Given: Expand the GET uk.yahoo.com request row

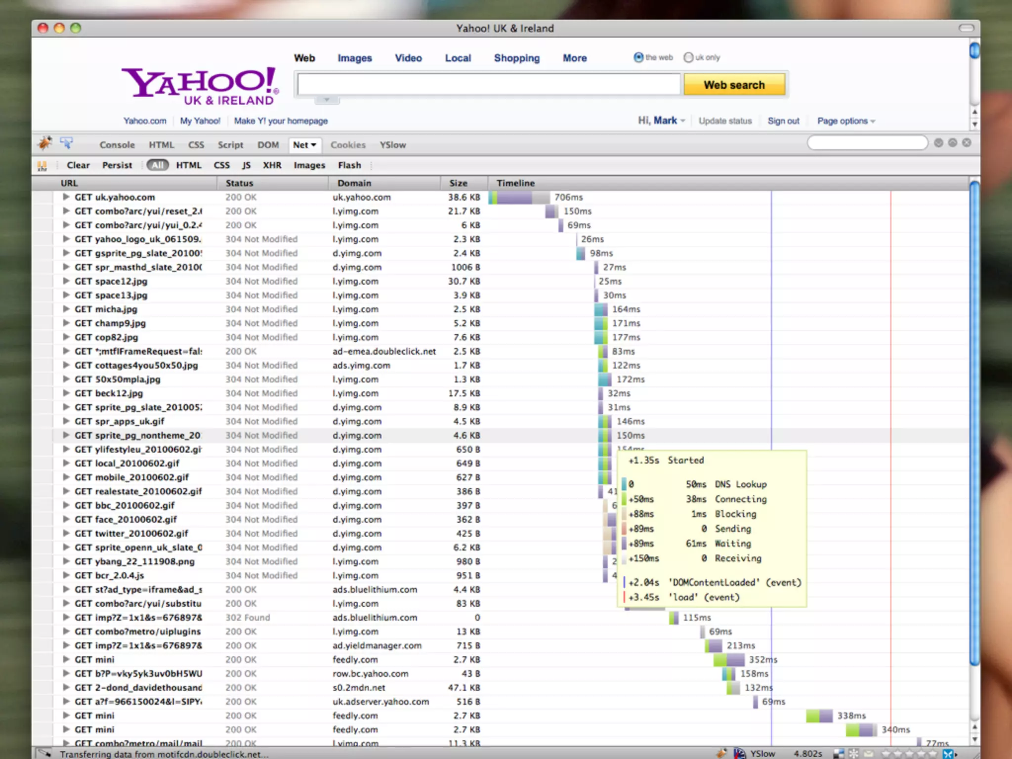Looking at the screenshot, I should click(66, 197).
